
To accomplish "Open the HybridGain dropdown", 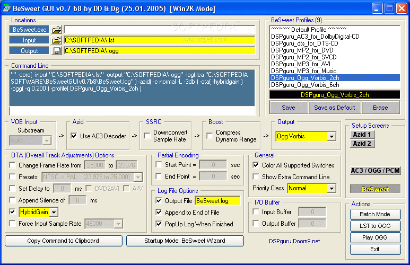I will (54, 212).
